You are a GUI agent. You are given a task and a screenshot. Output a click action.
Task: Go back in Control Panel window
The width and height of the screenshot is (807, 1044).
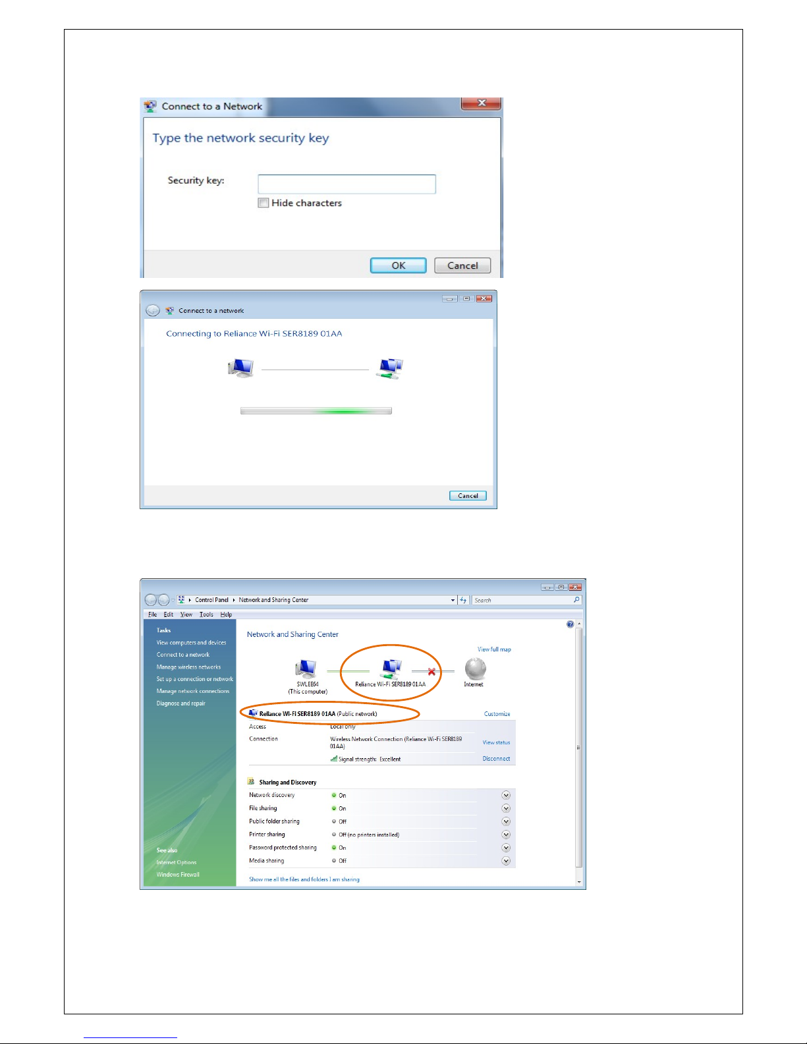[x=151, y=600]
